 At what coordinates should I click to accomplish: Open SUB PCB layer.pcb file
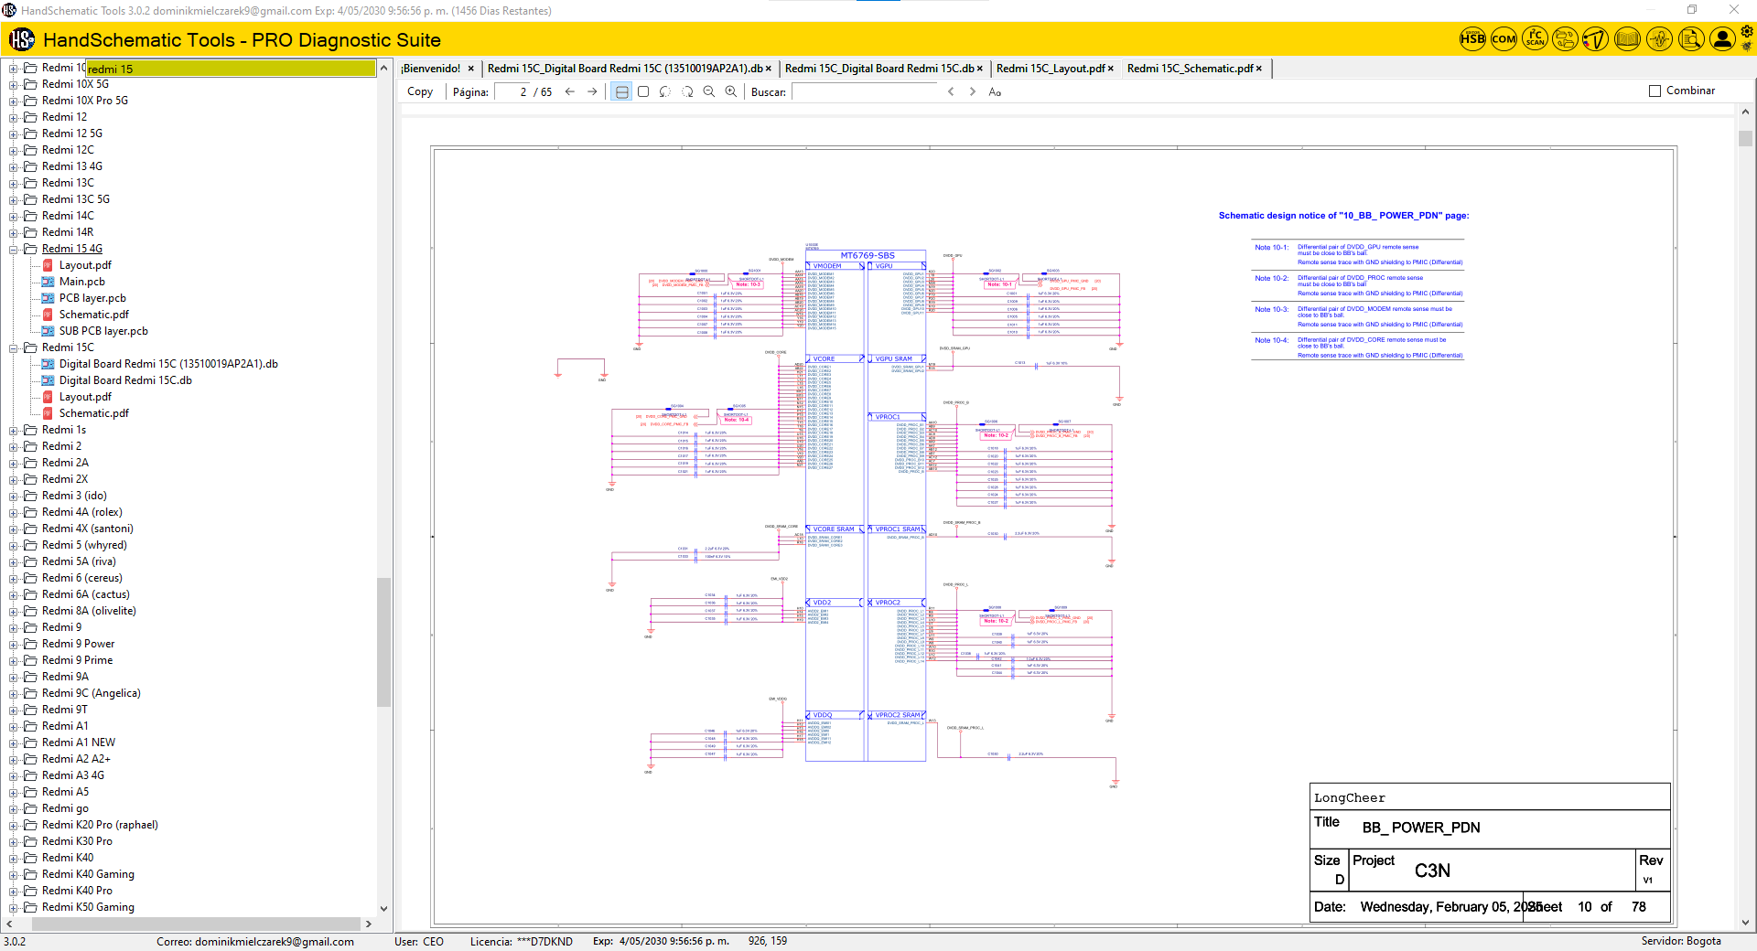[103, 331]
